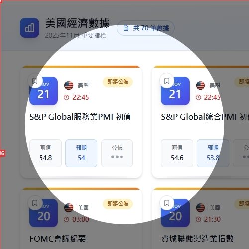The width and height of the screenshot is (249, 249).
Task: Click the Nov 20 date badge on 費城聯儲 card
Action: coord(175,213)
